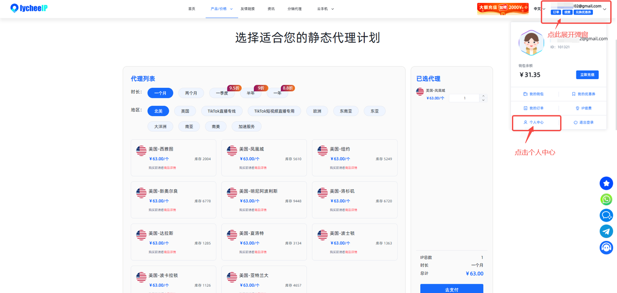617x293 pixels.
Task: Open the 中文 language dropdown
Action: [x=539, y=9]
